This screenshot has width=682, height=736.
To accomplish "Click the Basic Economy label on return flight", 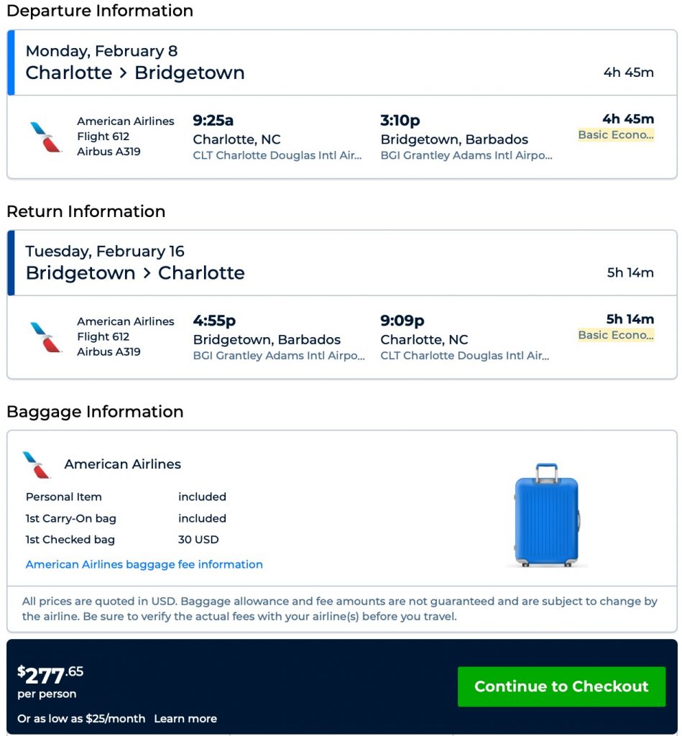I will coord(616,335).
